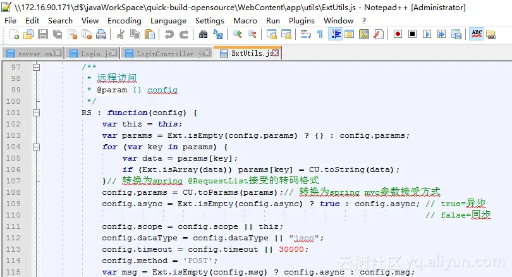Image resolution: width=512 pixels, height=277 pixels.
Task: Collapse the for loop fold at line 104
Action: (36, 147)
